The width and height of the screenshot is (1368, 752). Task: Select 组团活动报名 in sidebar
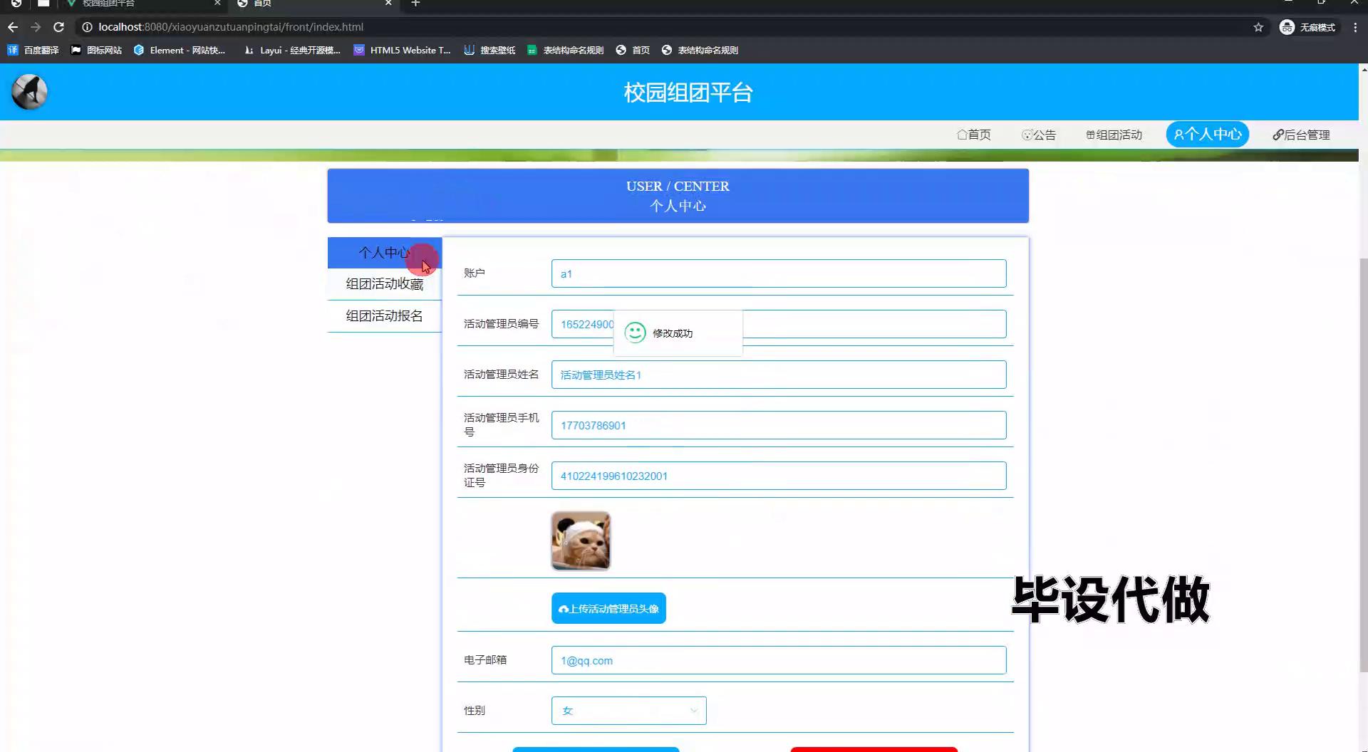pos(384,316)
